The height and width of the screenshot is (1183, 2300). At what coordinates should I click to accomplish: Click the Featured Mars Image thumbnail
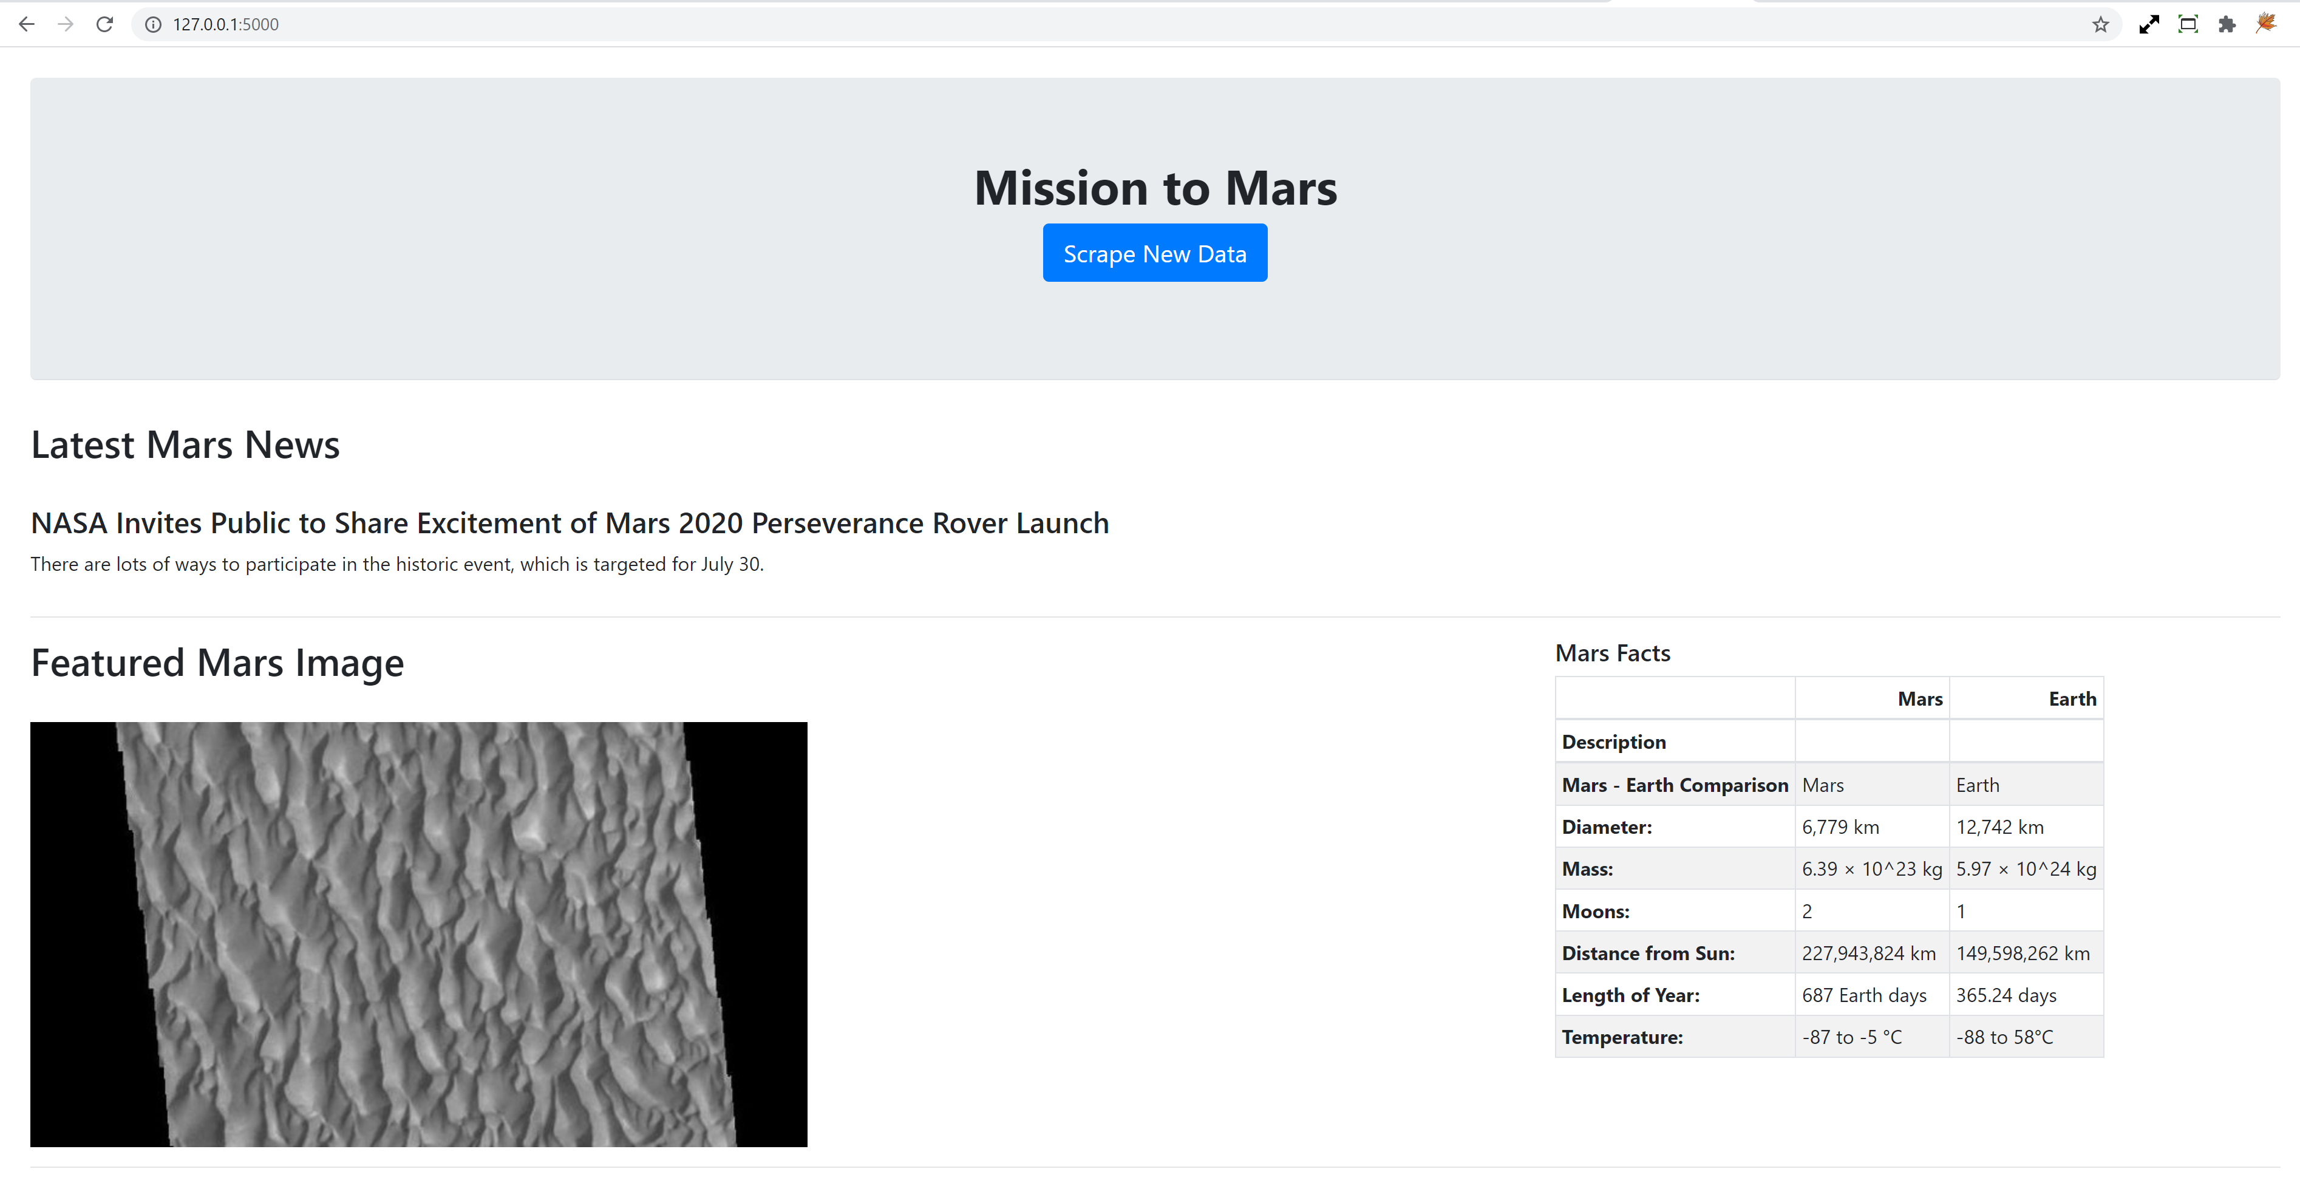click(419, 934)
